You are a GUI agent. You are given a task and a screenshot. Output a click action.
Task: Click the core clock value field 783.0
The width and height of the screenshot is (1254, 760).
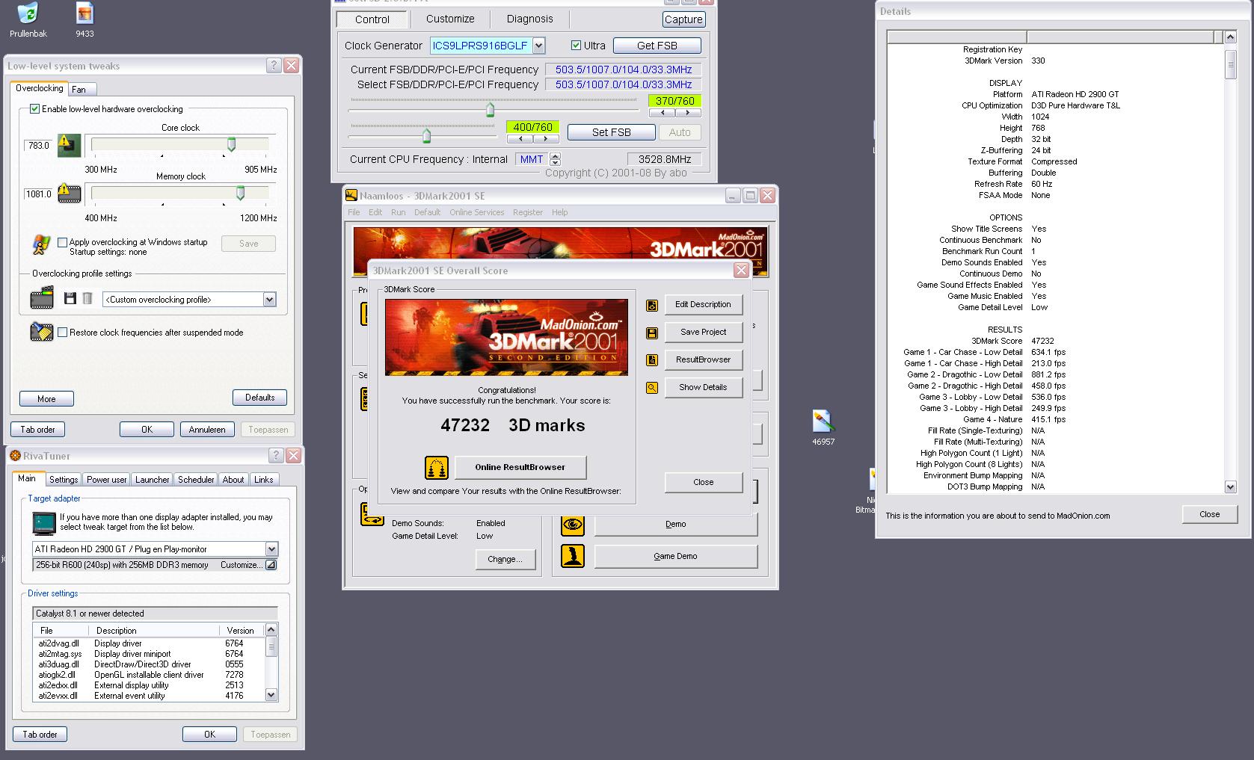(x=39, y=146)
